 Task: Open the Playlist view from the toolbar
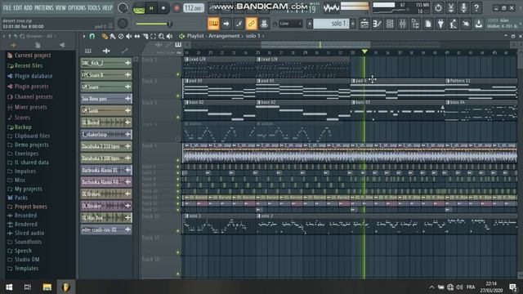click(x=364, y=24)
